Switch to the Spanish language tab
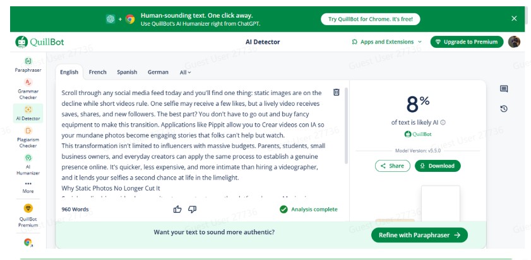 (x=127, y=72)
